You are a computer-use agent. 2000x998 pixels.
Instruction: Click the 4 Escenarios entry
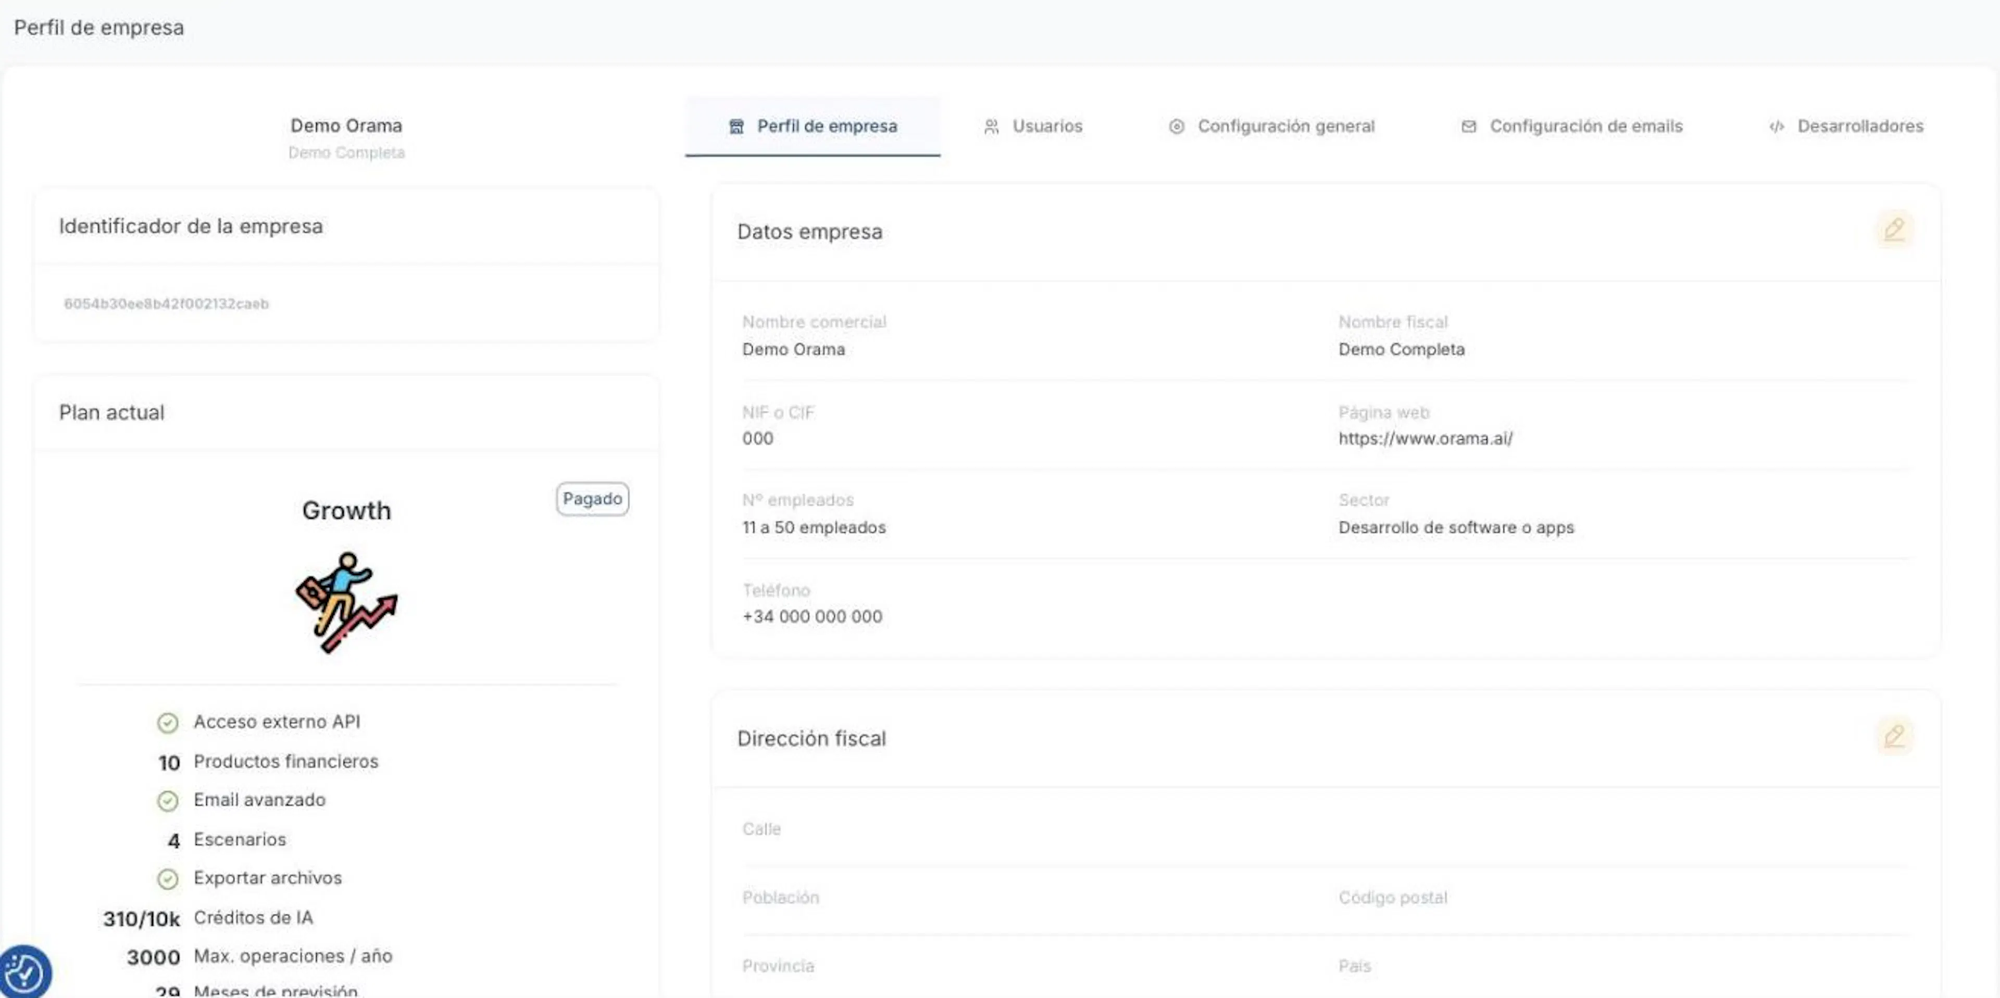point(227,840)
